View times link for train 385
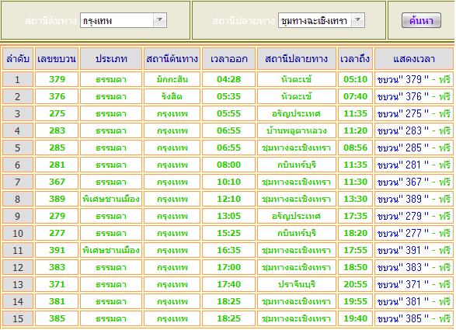 pos(414,318)
